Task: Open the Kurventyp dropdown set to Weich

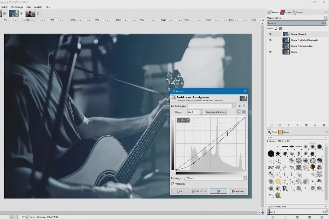Action: [x=215, y=178]
